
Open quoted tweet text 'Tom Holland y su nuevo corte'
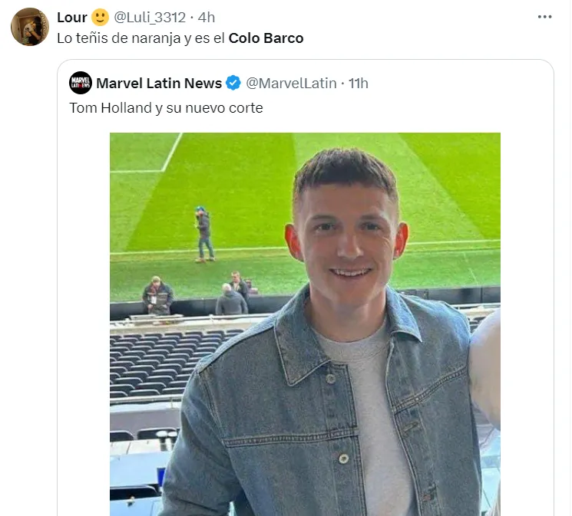[x=166, y=108]
